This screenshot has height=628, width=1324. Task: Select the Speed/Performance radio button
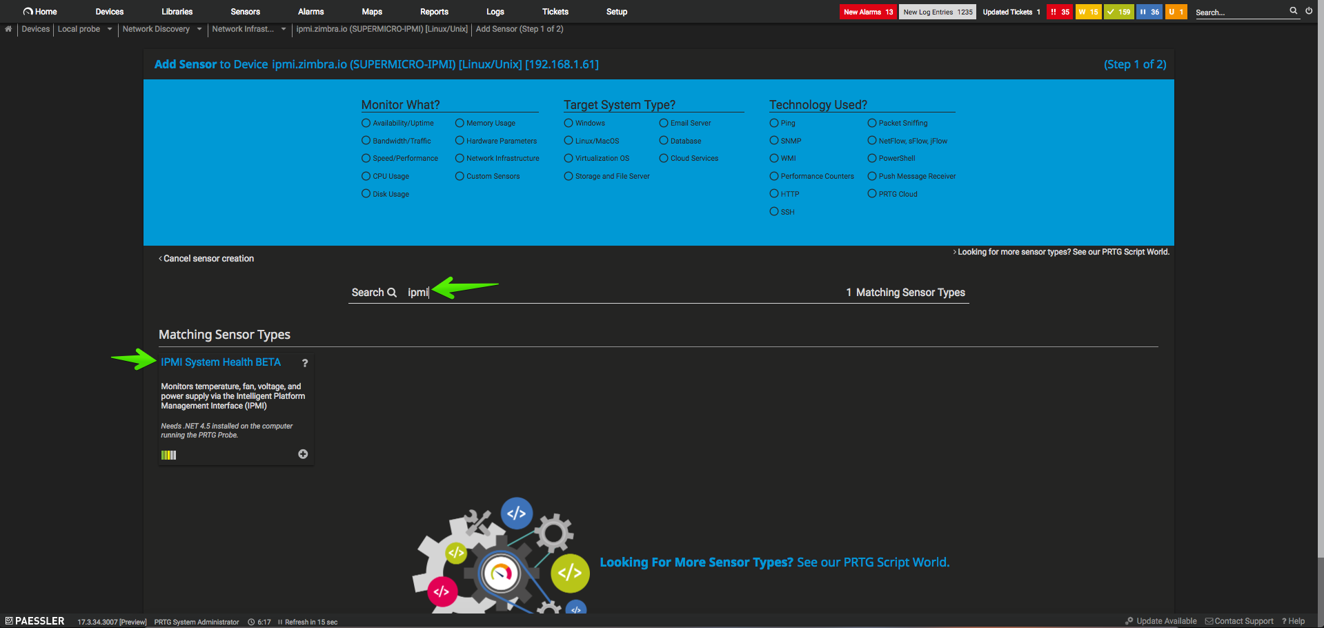point(366,158)
